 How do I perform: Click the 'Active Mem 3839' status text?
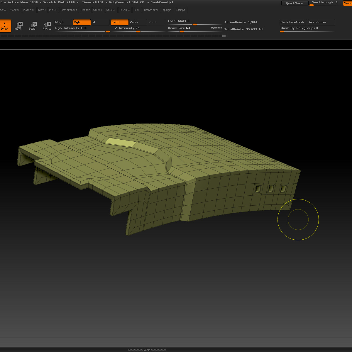pyautogui.click(x=23, y=2)
